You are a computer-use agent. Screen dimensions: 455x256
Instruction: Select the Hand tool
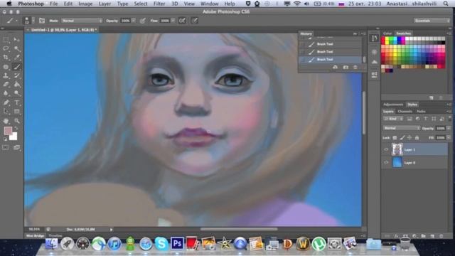[x=6, y=121]
